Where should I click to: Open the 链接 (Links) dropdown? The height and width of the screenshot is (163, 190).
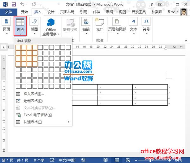click(x=86, y=26)
